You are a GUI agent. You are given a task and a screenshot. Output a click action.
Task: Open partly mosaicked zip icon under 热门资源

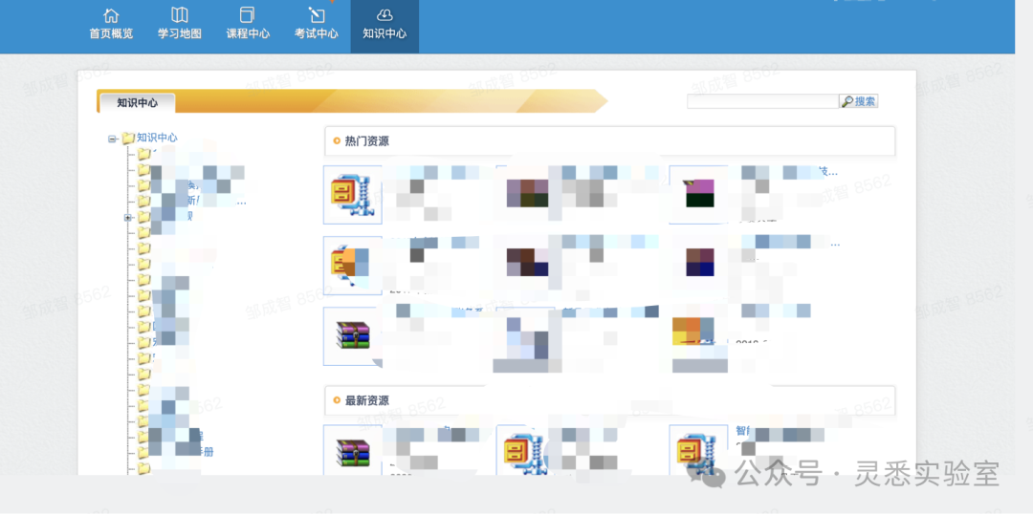point(352,265)
